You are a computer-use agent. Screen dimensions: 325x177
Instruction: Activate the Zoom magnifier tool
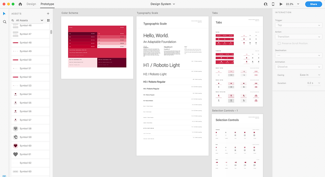click(x=4, y=22)
